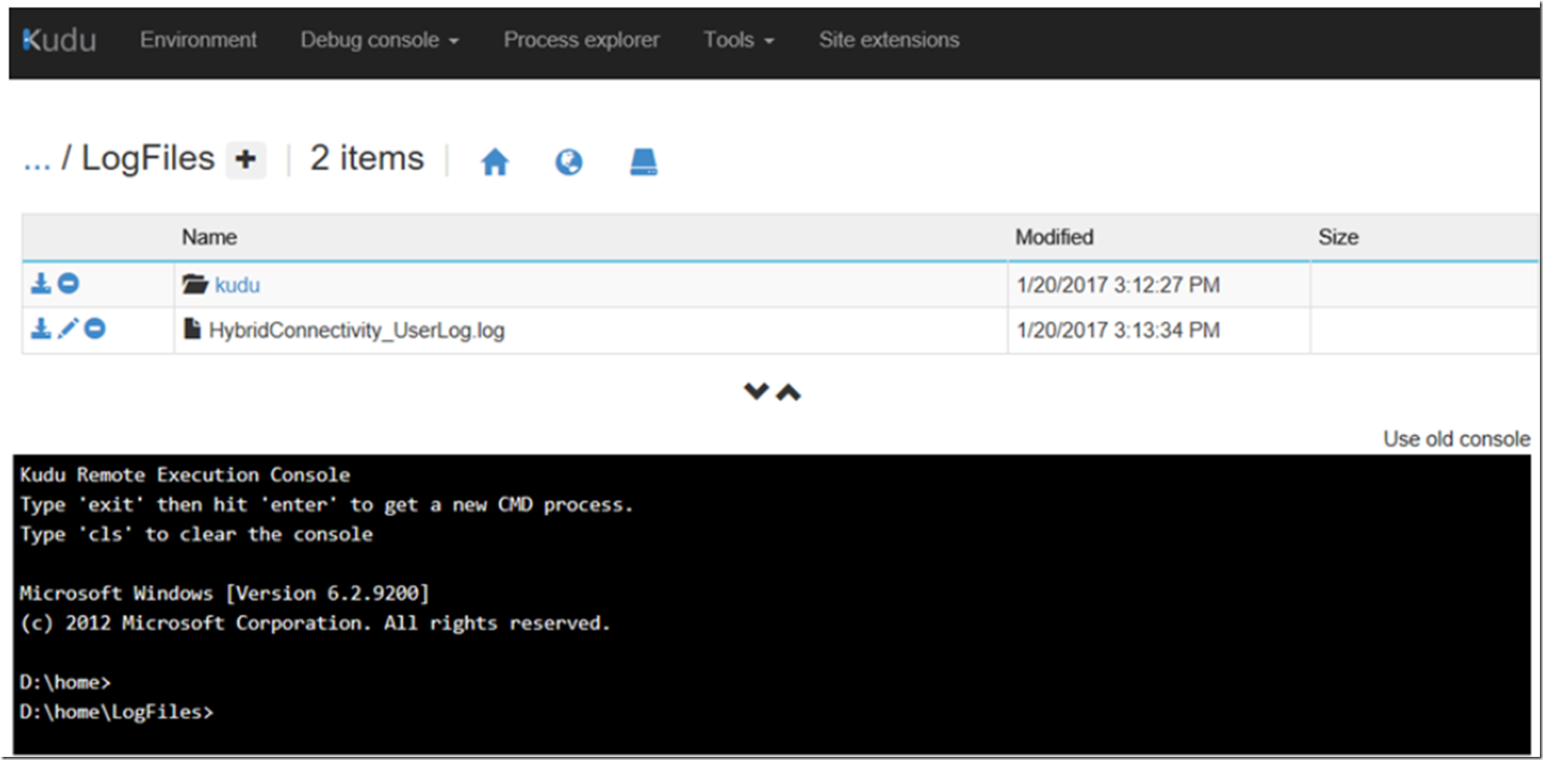Download HybridConnectivity_UserLog.log
The height and width of the screenshot is (760, 1543).
click(41, 329)
